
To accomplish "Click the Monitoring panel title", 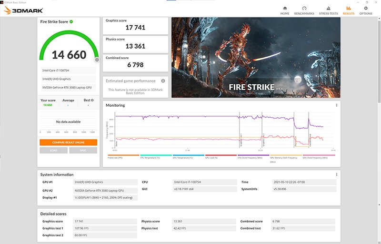I will click(x=115, y=105).
